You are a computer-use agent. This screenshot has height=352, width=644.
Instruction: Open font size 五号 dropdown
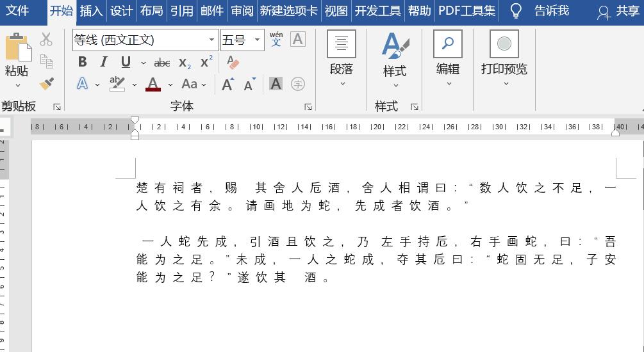click(258, 40)
